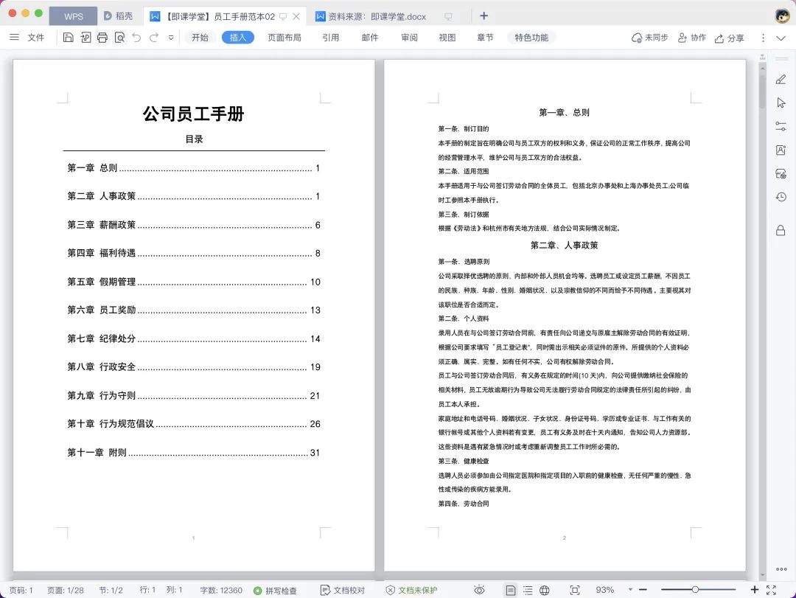Image resolution: width=796 pixels, height=598 pixels.
Task: Click the zoom slider handle
Action: coord(695,589)
